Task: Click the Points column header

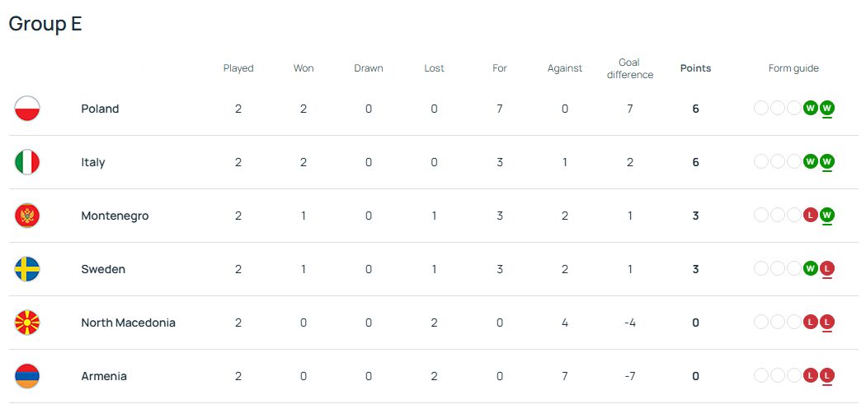Action: point(695,68)
